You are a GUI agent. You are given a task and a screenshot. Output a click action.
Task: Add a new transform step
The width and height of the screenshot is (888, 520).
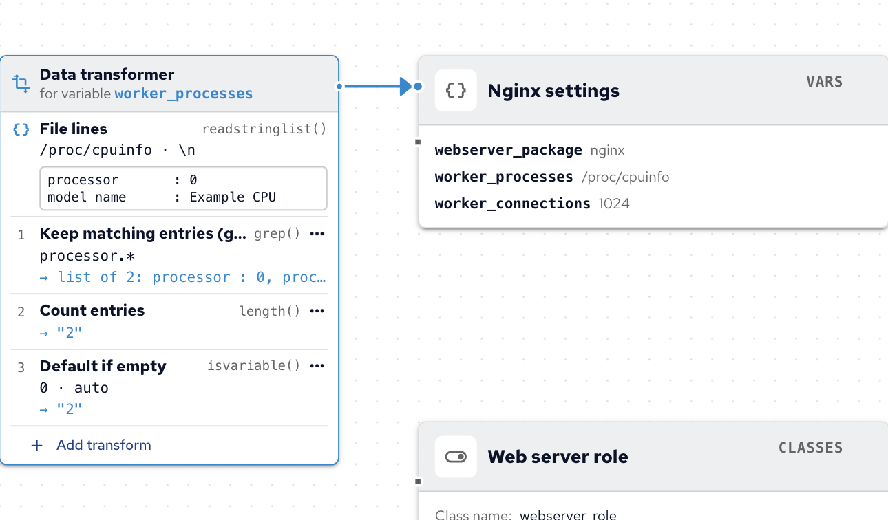[x=92, y=445]
